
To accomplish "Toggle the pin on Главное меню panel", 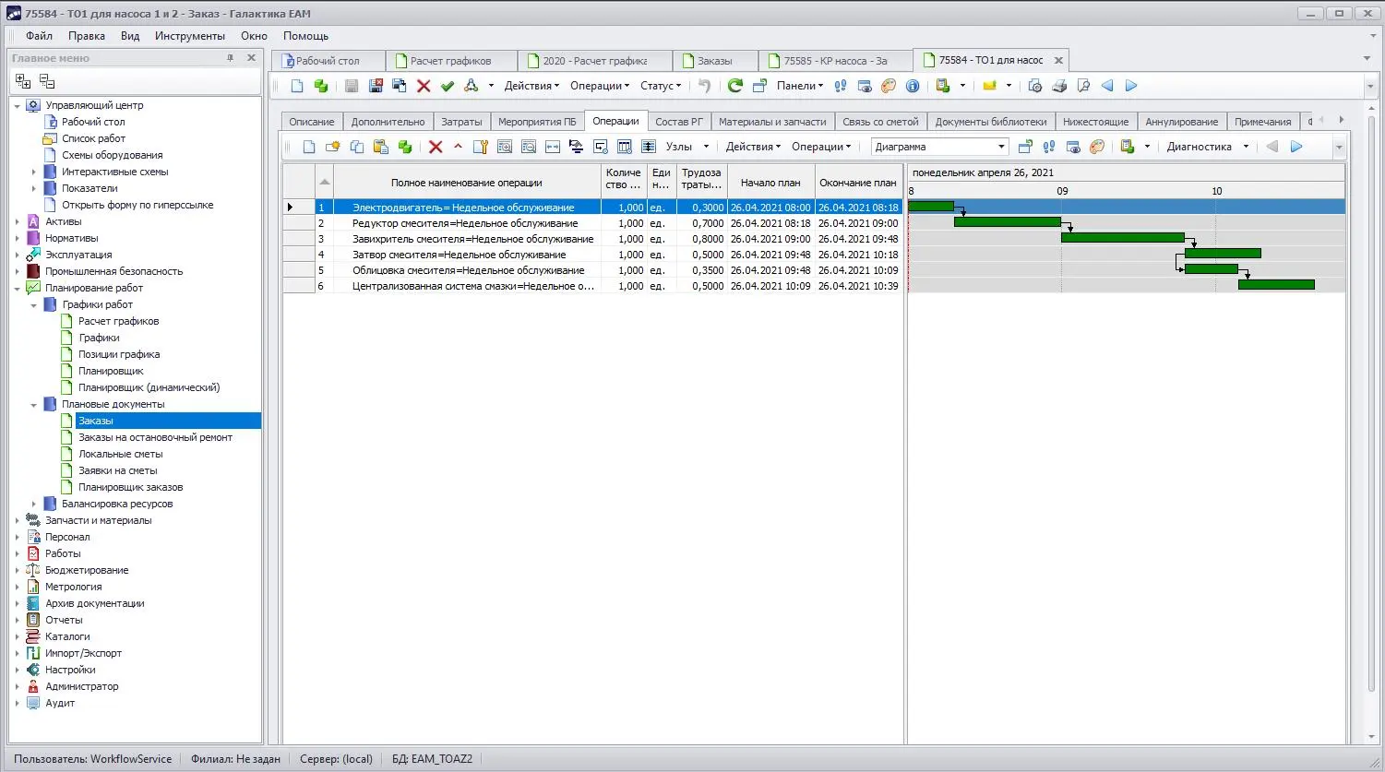I will click(231, 58).
